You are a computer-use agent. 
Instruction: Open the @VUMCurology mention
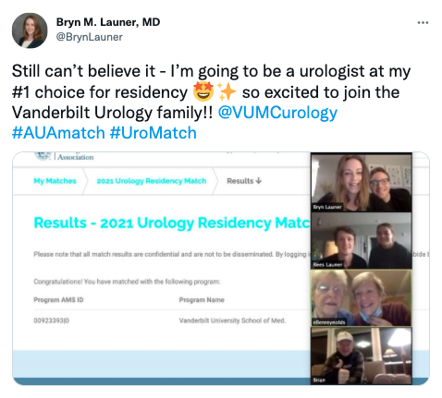[277, 113]
